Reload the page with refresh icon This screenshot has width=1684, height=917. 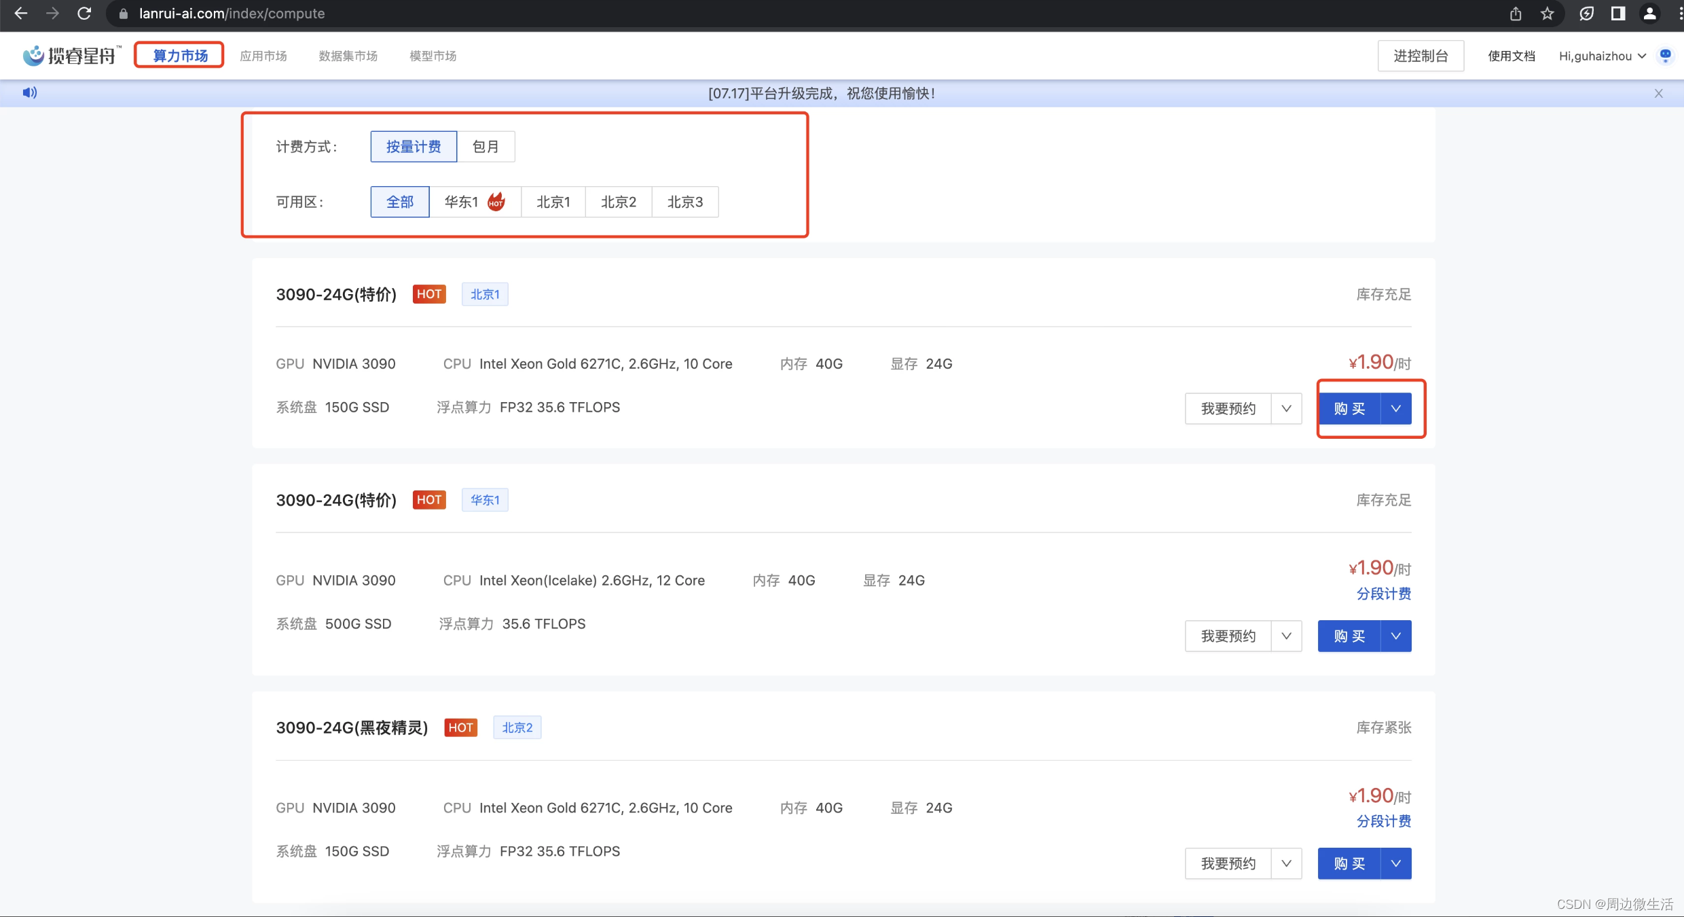(x=84, y=14)
